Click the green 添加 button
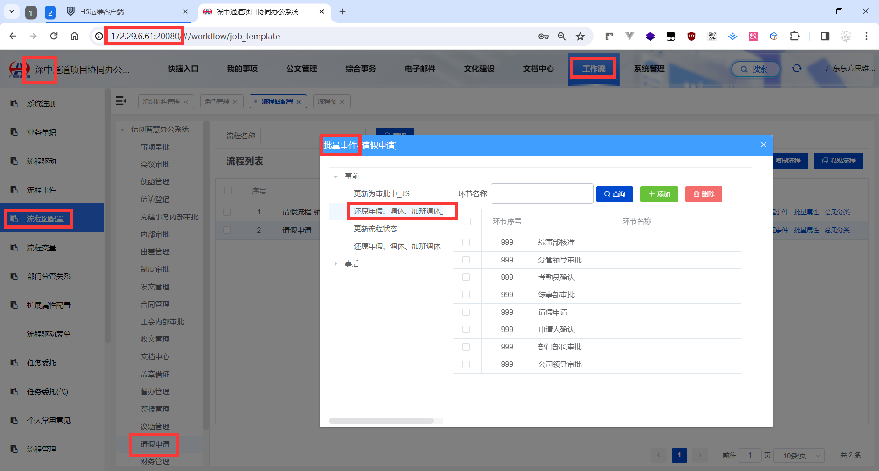This screenshot has width=879, height=471. [x=659, y=194]
